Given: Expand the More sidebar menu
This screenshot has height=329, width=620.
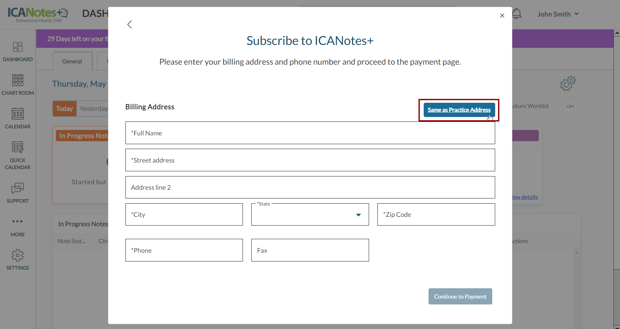Looking at the screenshot, I should [18, 222].
